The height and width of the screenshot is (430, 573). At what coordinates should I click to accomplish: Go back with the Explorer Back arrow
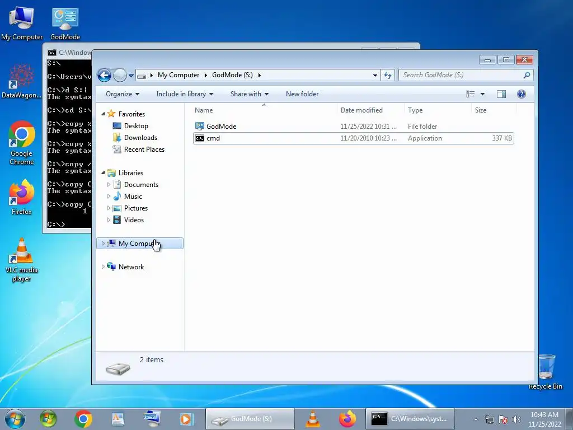pyautogui.click(x=104, y=76)
